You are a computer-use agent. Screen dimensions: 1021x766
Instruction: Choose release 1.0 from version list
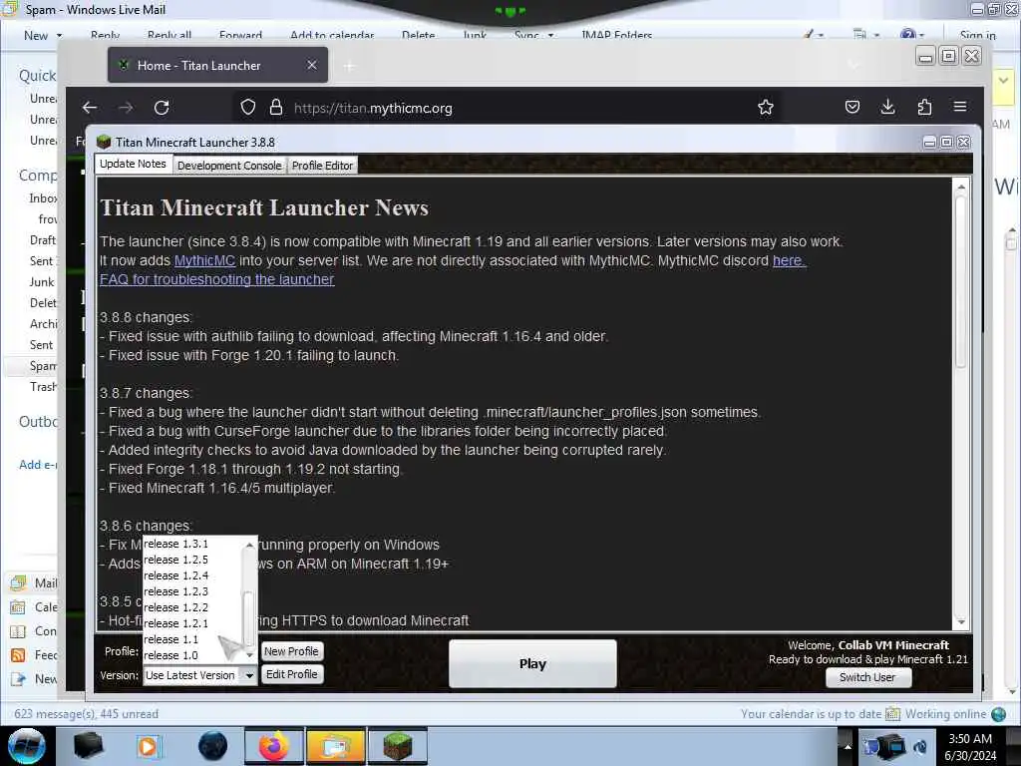[x=192, y=655]
